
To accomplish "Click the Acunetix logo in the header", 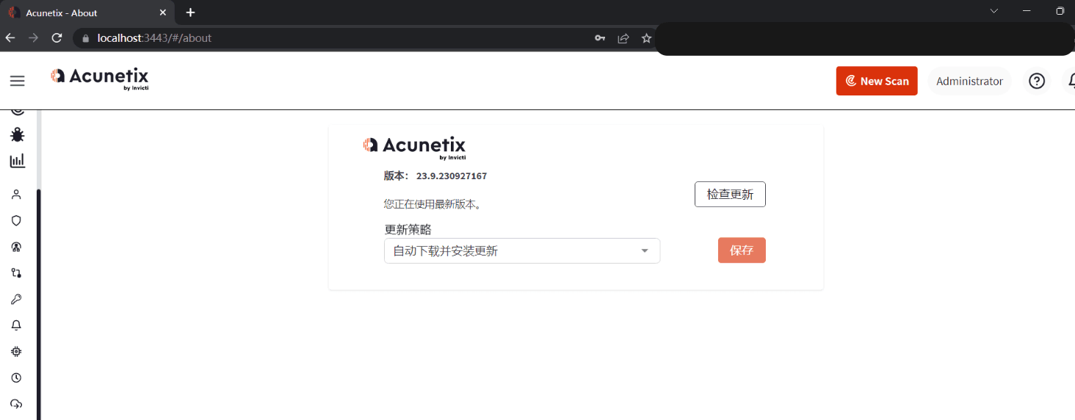I will point(100,79).
